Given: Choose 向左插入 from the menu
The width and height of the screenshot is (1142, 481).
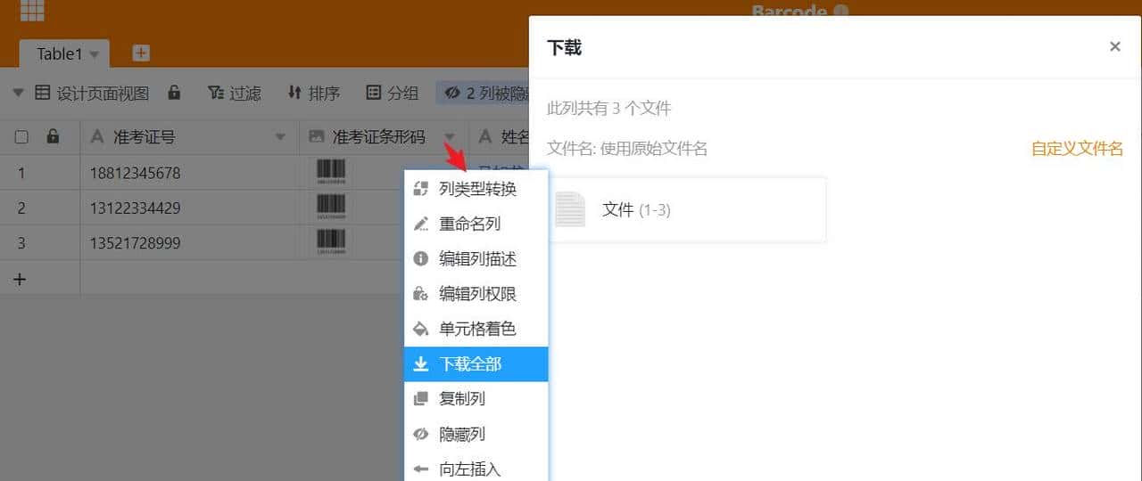Looking at the screenshot, I should [x=476, y=469].
